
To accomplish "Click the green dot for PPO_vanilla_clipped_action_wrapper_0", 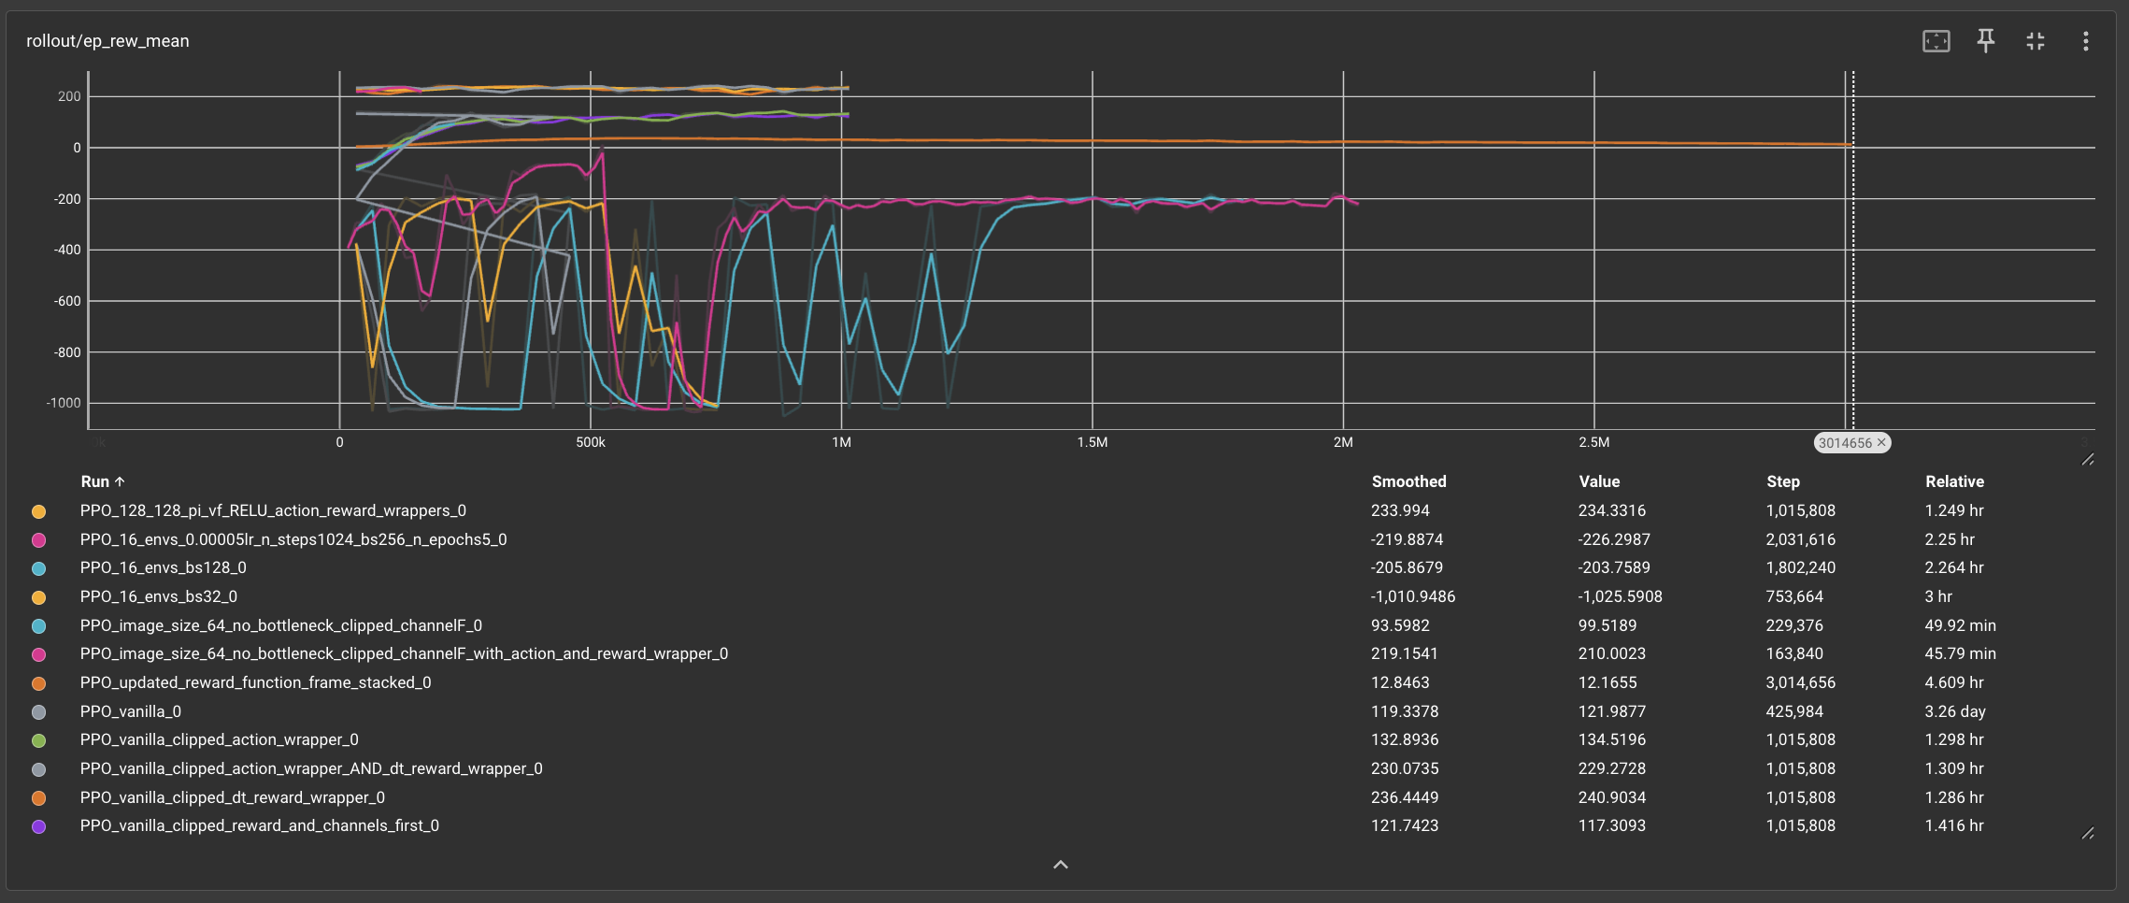I will [x=38, y=740].
